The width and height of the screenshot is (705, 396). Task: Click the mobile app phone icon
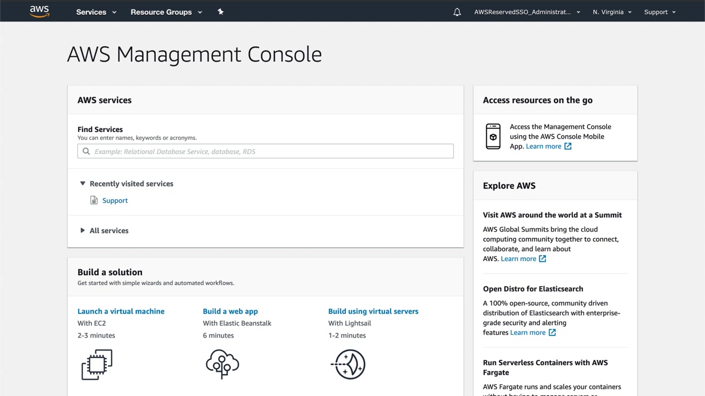tap(493, 136)
